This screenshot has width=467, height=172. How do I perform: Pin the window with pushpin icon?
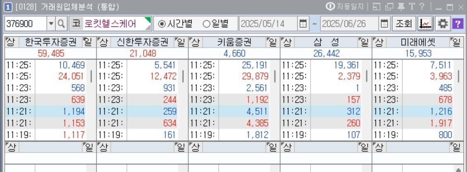coord(401,7)
